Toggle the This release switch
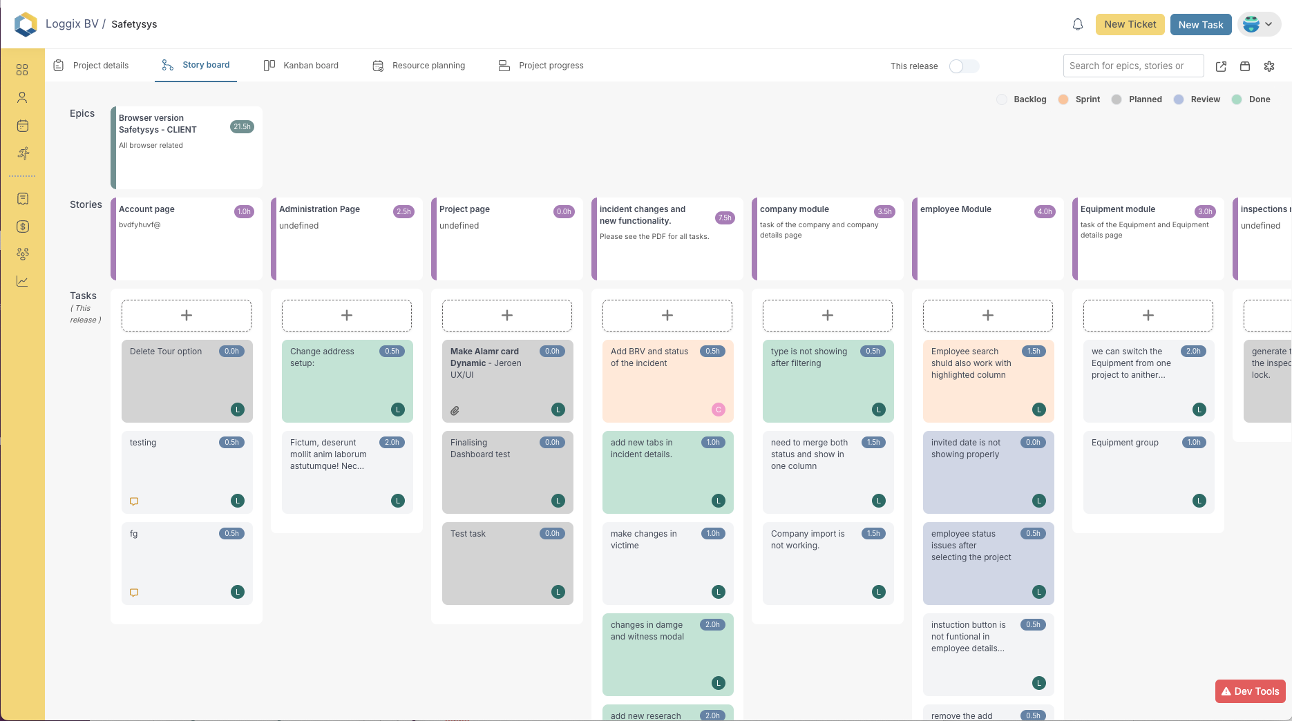1292x721 pixels. coord(963,66)
